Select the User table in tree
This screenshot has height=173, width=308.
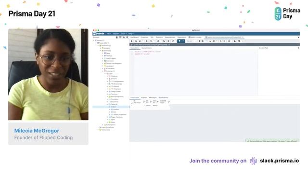click(x=114, y=112)
